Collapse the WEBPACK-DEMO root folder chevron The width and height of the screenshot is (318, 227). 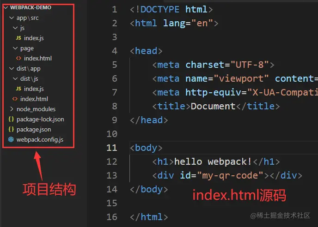click(x=6, y=8)
